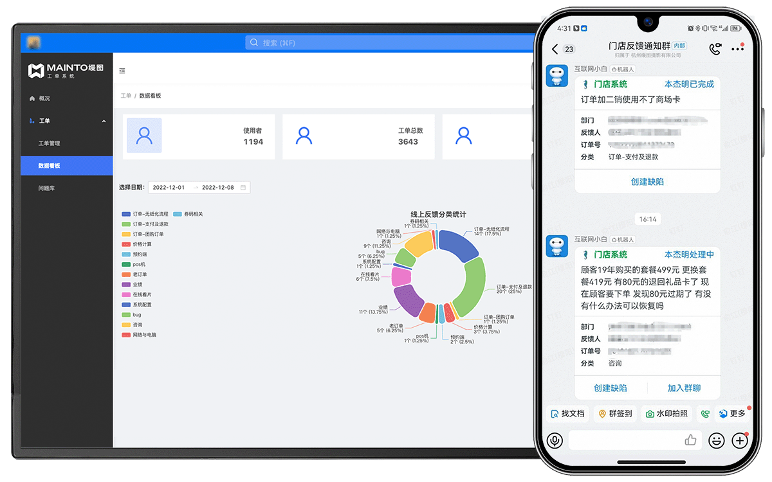
Task: Tap the back arrow in chat header
Action: pyautogui.click(x=555, y=49)
